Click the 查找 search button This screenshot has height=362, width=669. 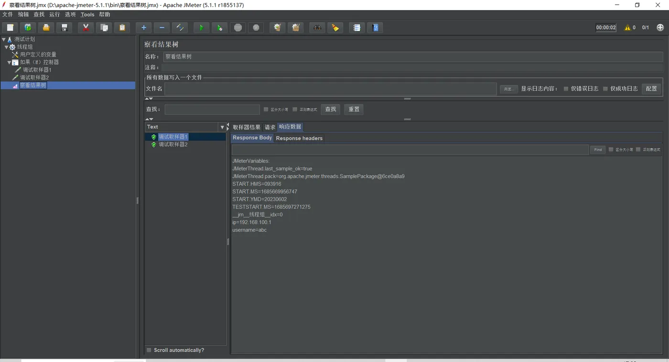[331, 109]
